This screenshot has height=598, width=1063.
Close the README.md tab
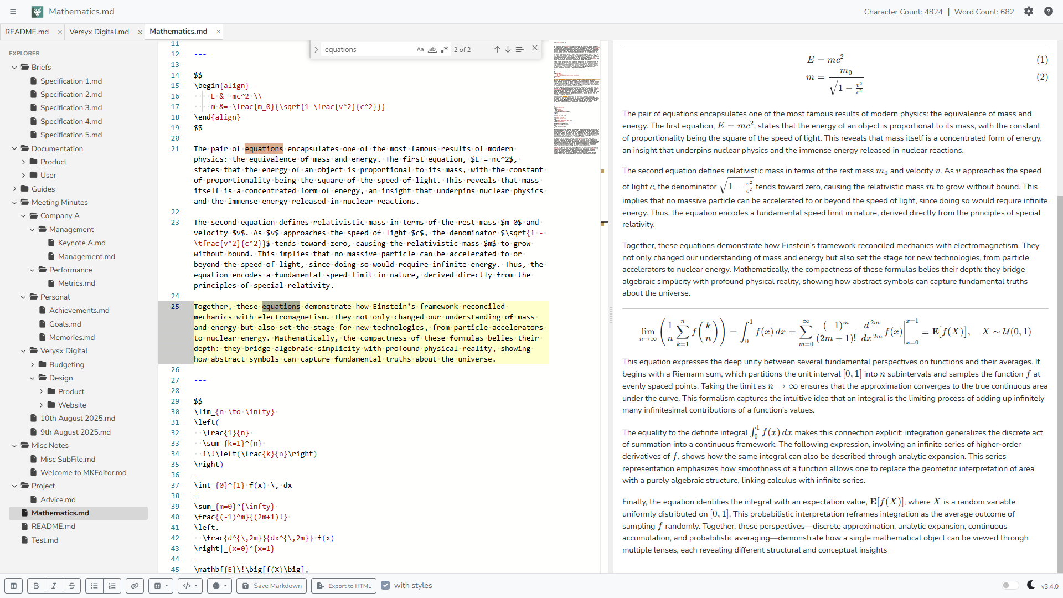60,32
